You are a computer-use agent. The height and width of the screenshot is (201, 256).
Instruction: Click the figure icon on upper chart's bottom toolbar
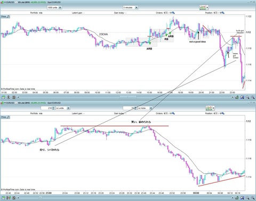pyautogui.click(x=9, y=97)
